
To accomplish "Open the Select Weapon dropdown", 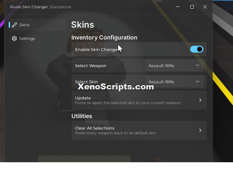I will 174,65.
